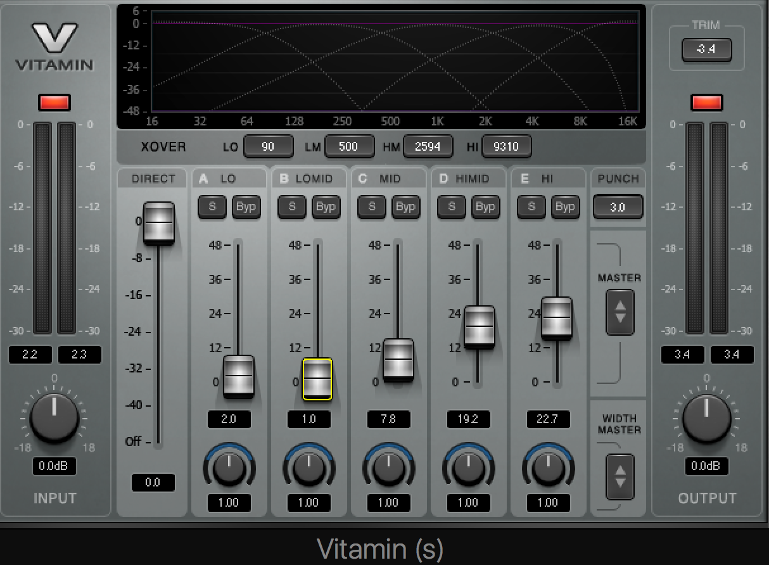Click the Vitamin logo icon
769x565 pixels.
click(54, 38)
